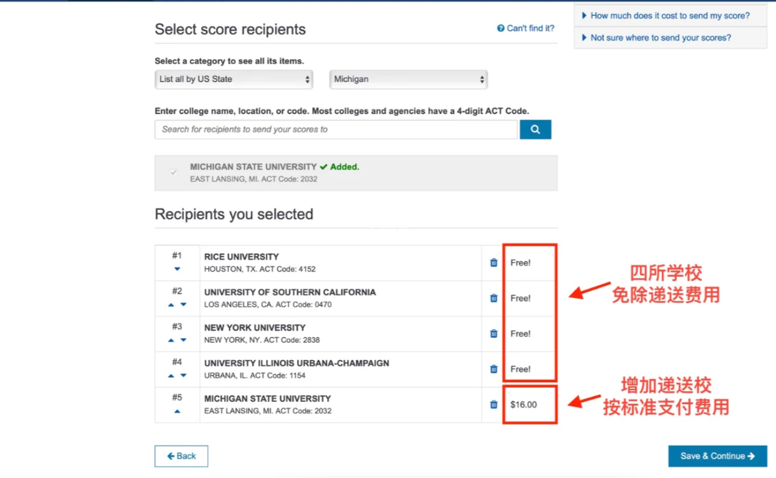Screen dimensions: 776x478
Task: Open the Michigan state dropdown
Action: click(x=409, y=79)
